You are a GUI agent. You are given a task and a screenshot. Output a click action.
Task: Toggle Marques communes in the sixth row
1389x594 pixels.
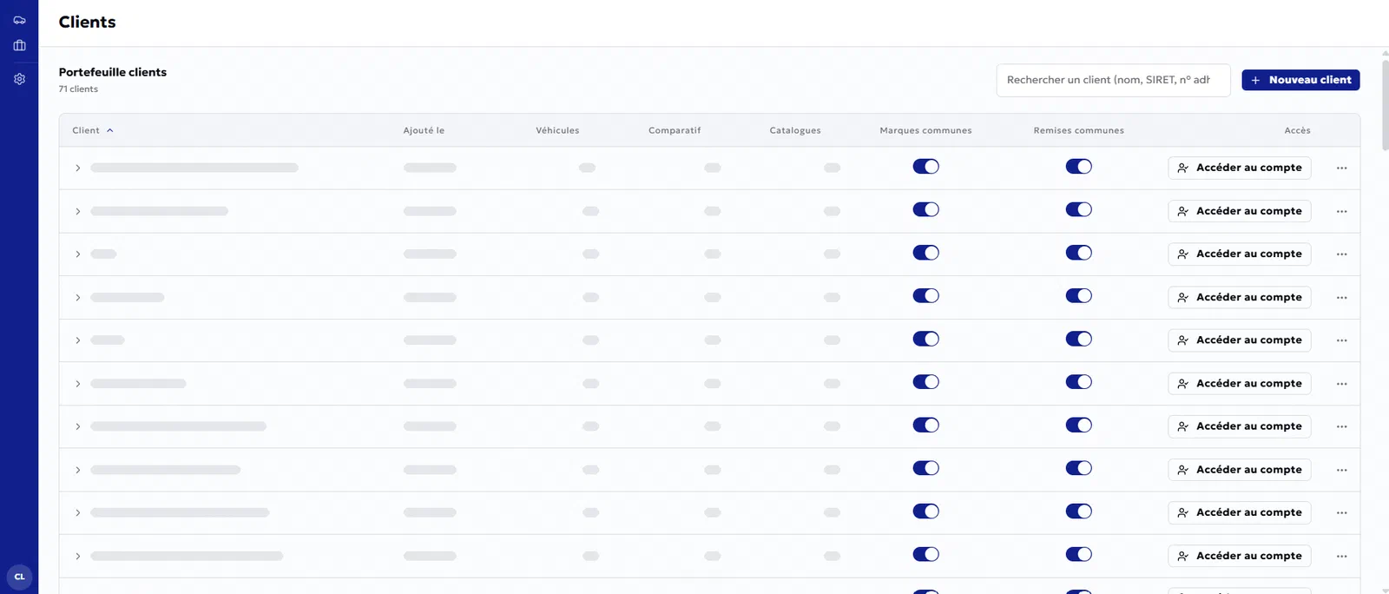pos(925,382)
